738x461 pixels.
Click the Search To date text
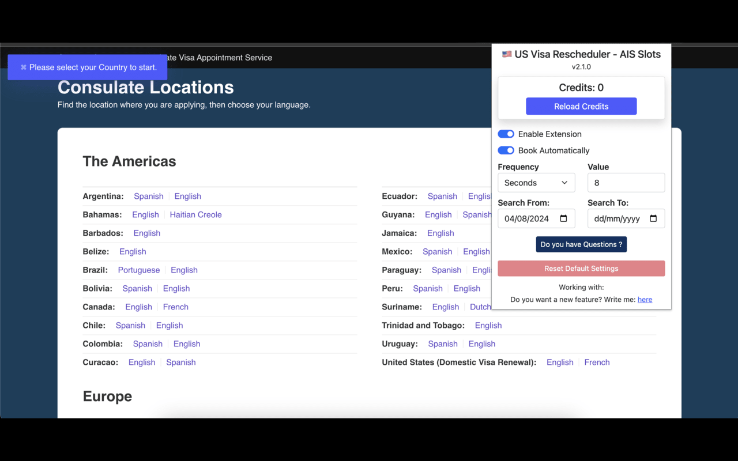coord(617,218)
